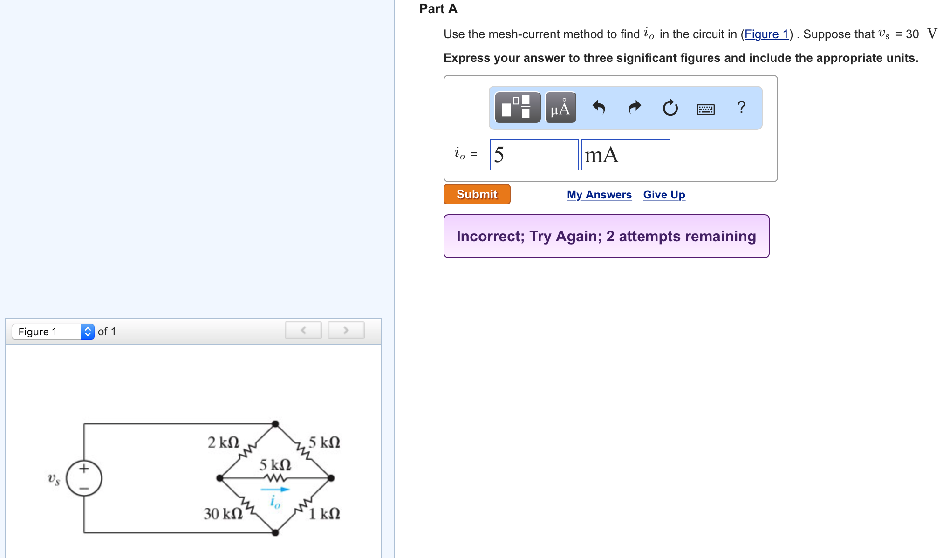The image size is (943, 558).
Task: Click the 30 kΩ resistor label
Action: 223,513
